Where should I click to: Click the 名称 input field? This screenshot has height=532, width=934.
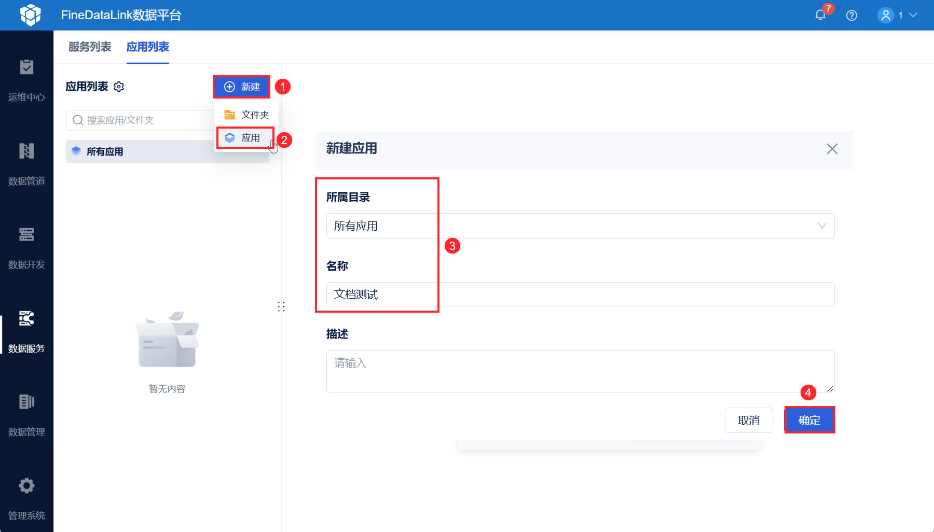580,295
